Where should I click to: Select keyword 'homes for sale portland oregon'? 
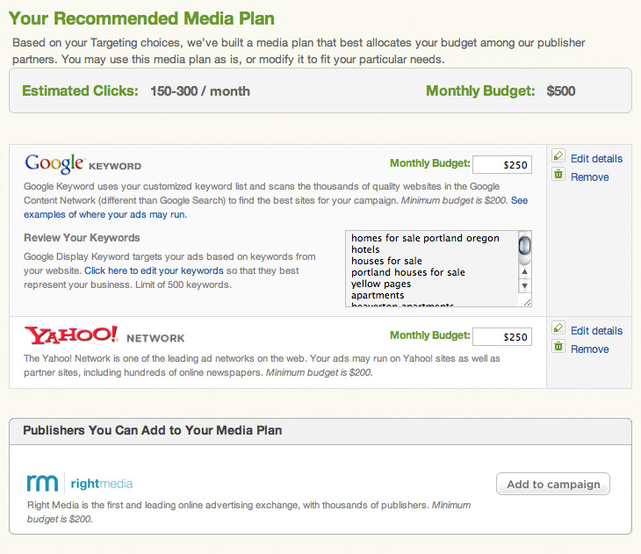[x=425, y=238]
